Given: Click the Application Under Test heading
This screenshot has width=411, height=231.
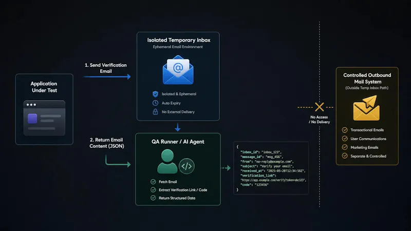Looking at the screenshot, I should 44,87.
